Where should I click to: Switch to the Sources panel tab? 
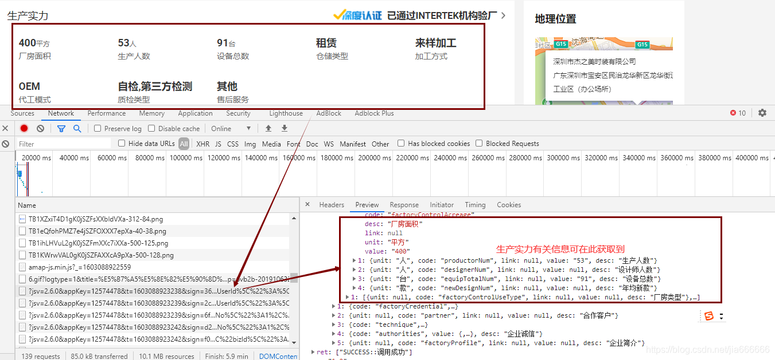click(22, 113)
